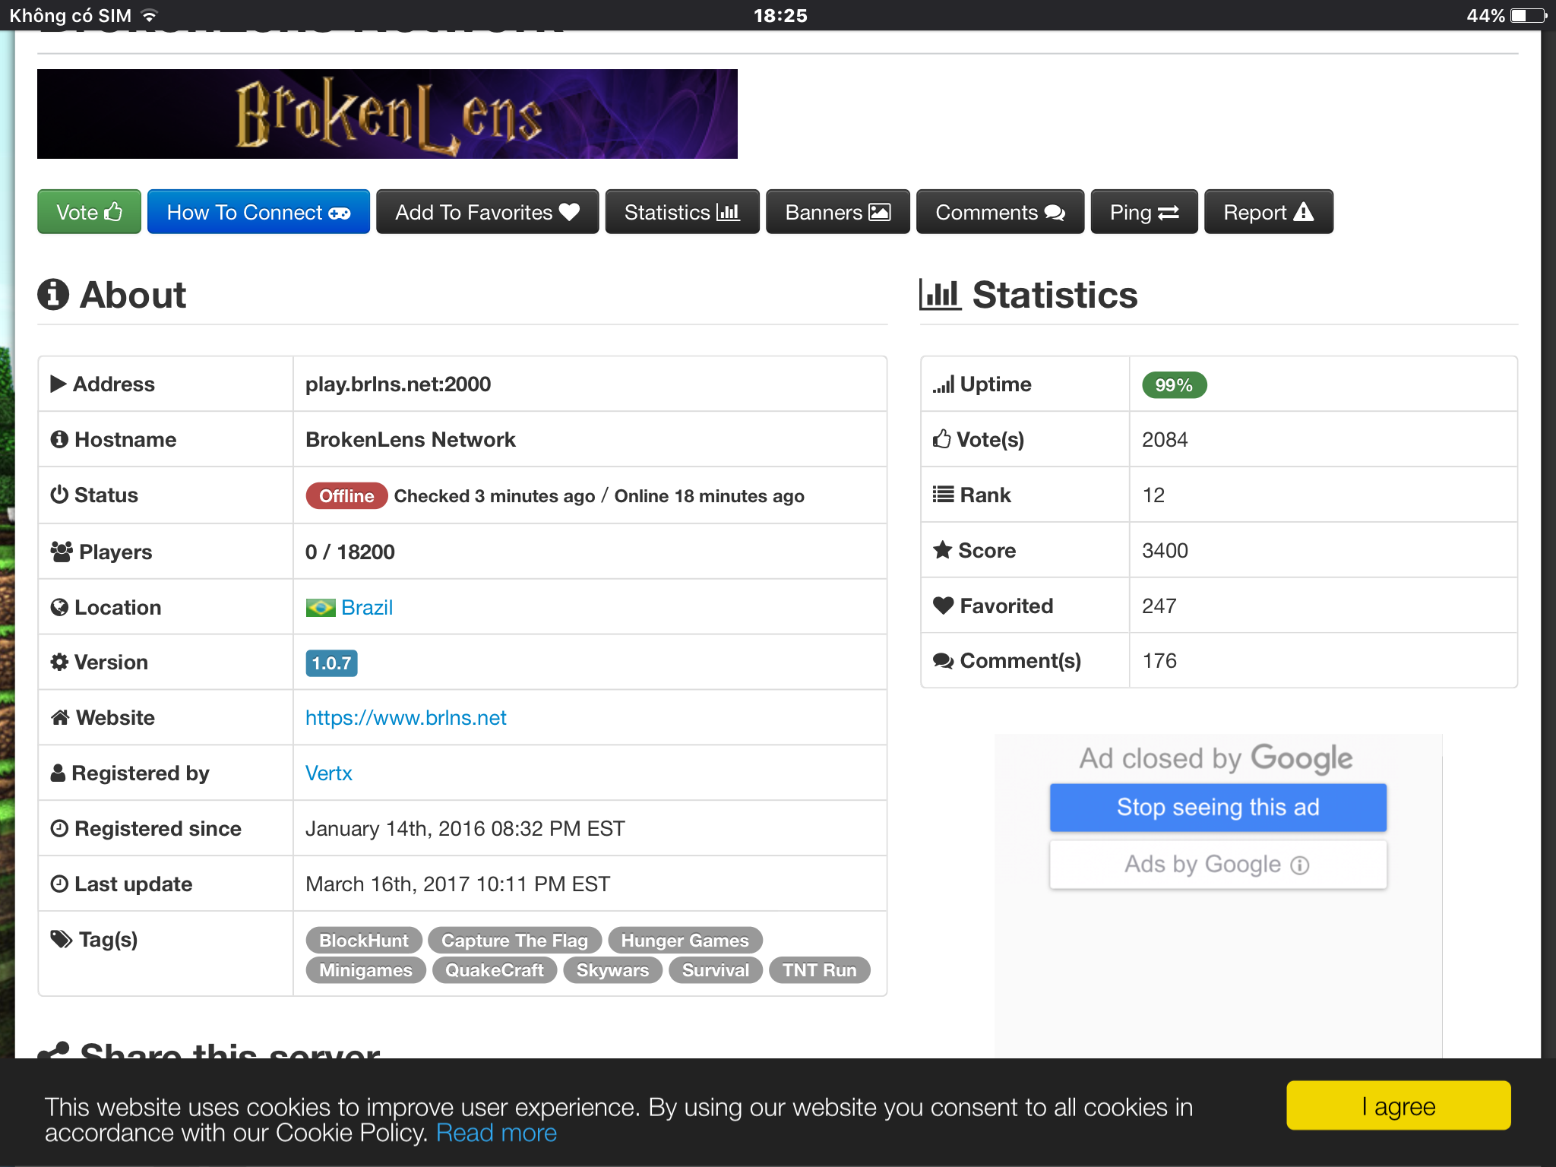Click the Players group icon
The image size is (1556, 1167).
62,552
